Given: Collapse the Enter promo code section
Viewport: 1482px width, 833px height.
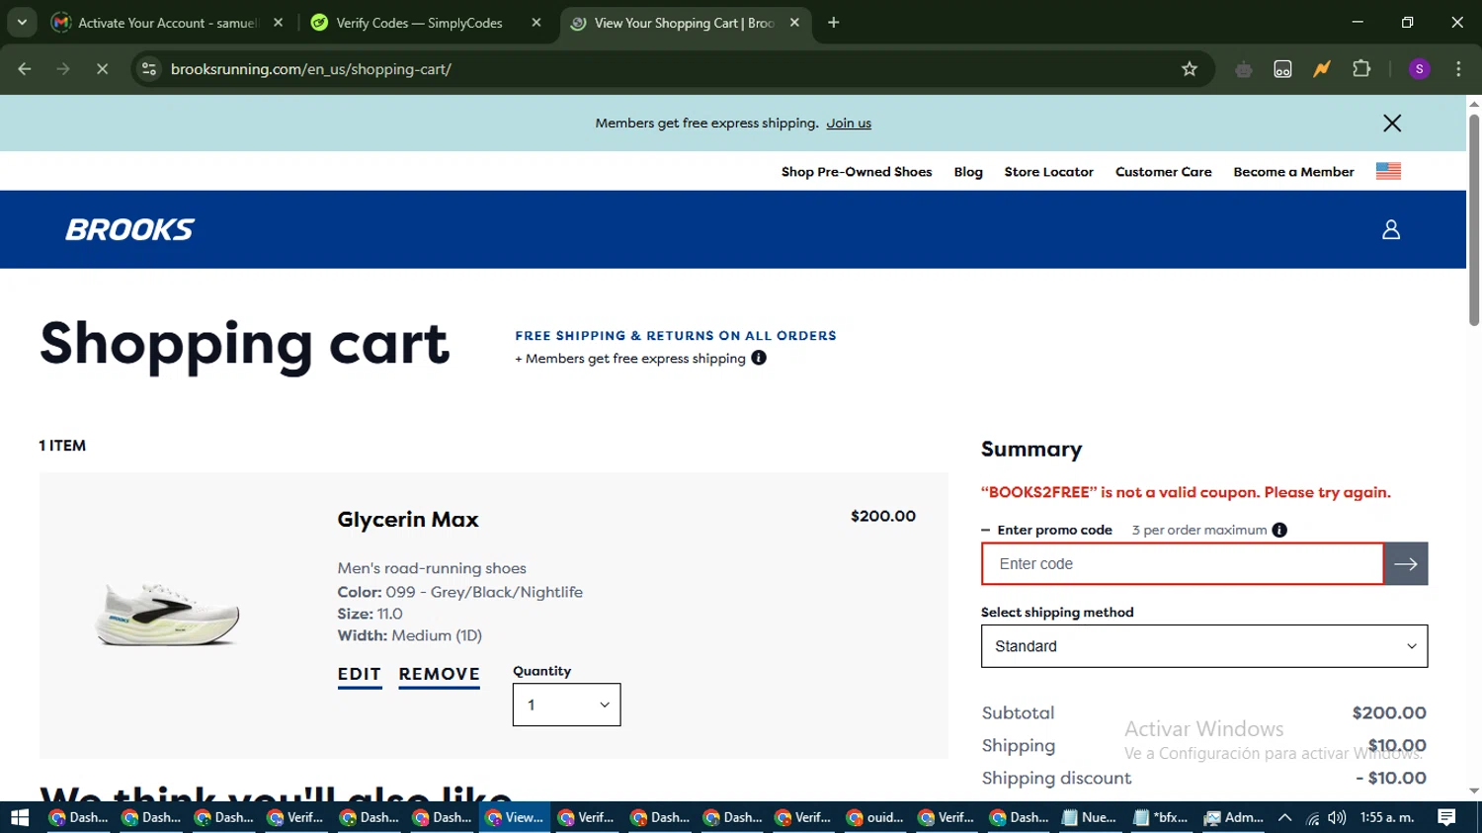Looking at the screenshot, I should [x=1047, y=530].
